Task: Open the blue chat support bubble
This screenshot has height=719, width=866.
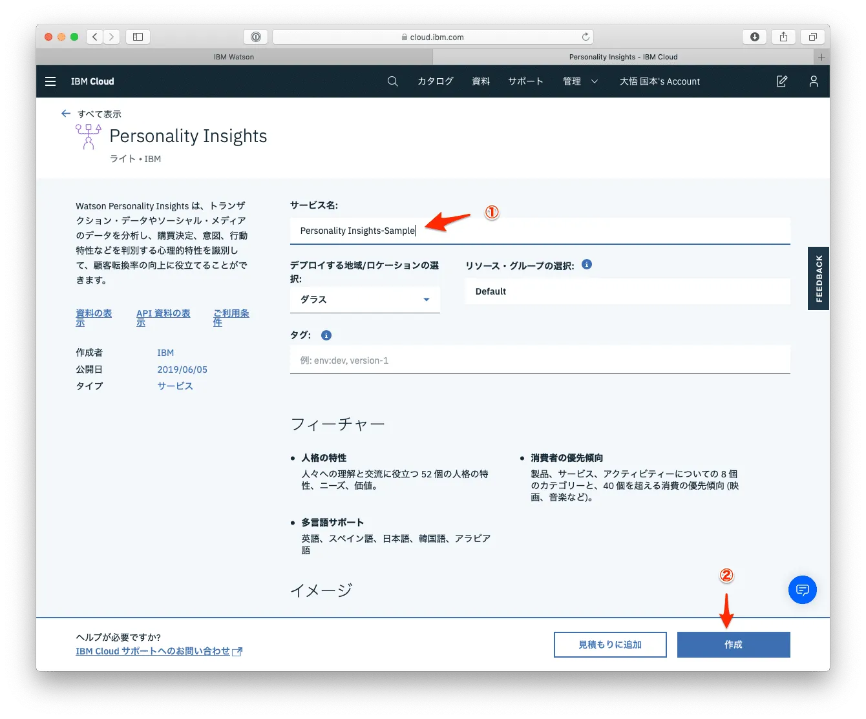Action: pos(803,590)
